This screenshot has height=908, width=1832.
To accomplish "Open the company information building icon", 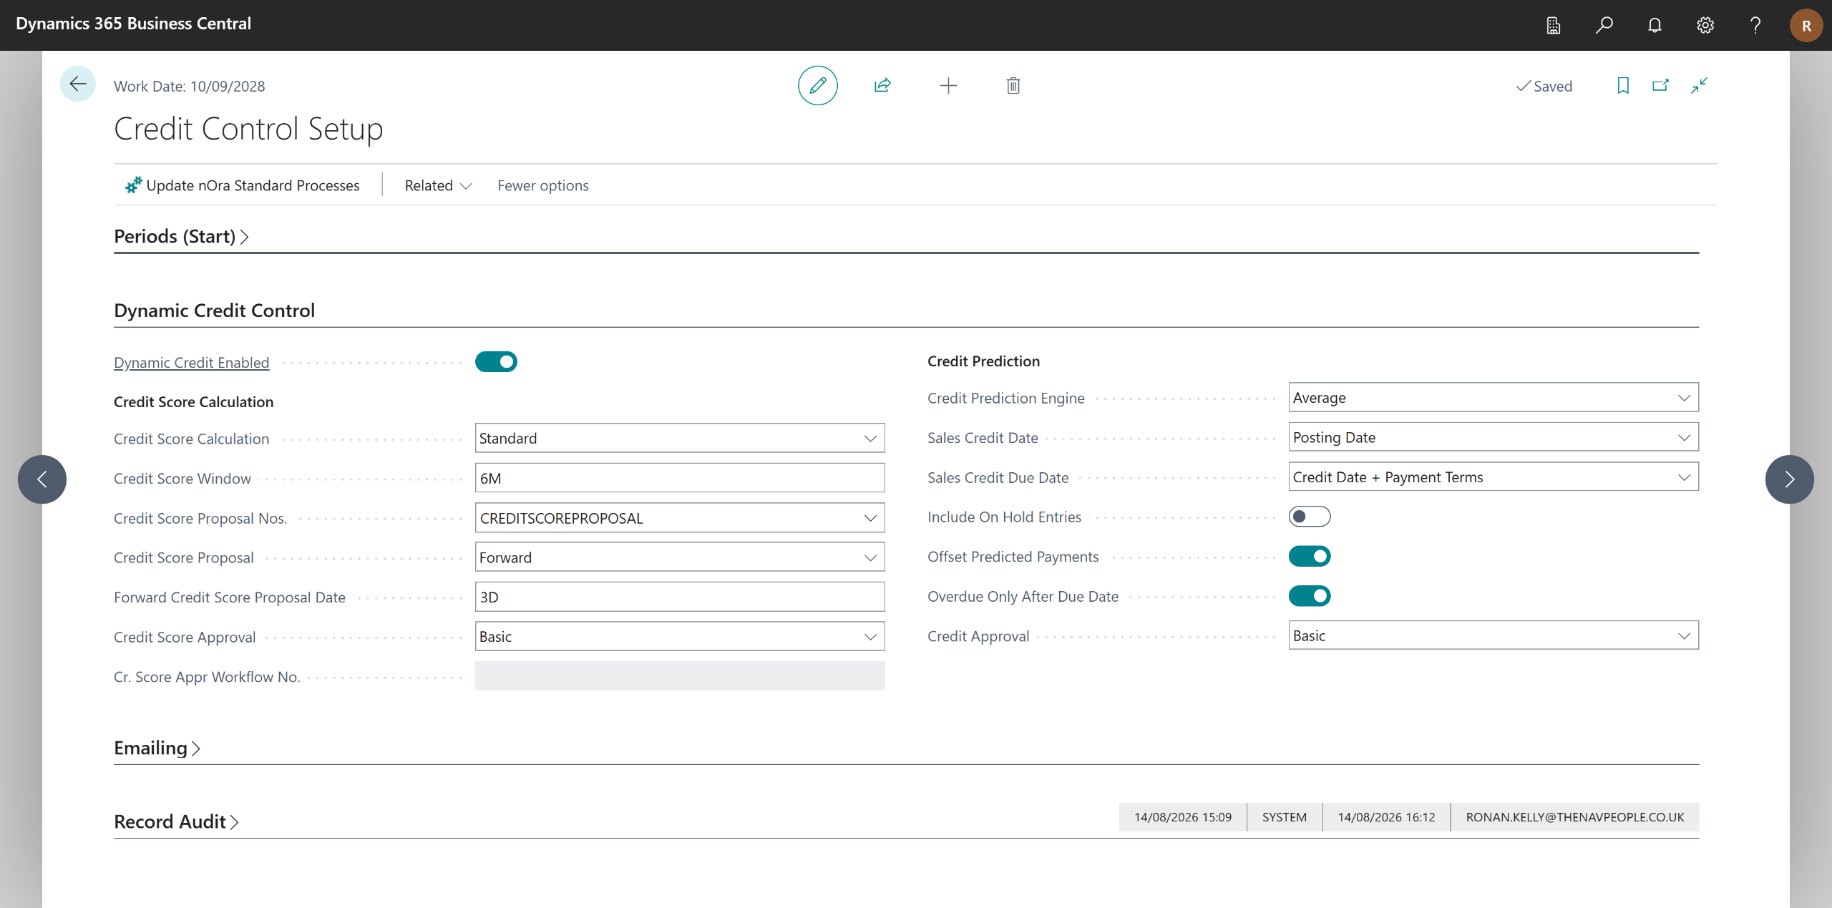I will tap(1554, 26).
